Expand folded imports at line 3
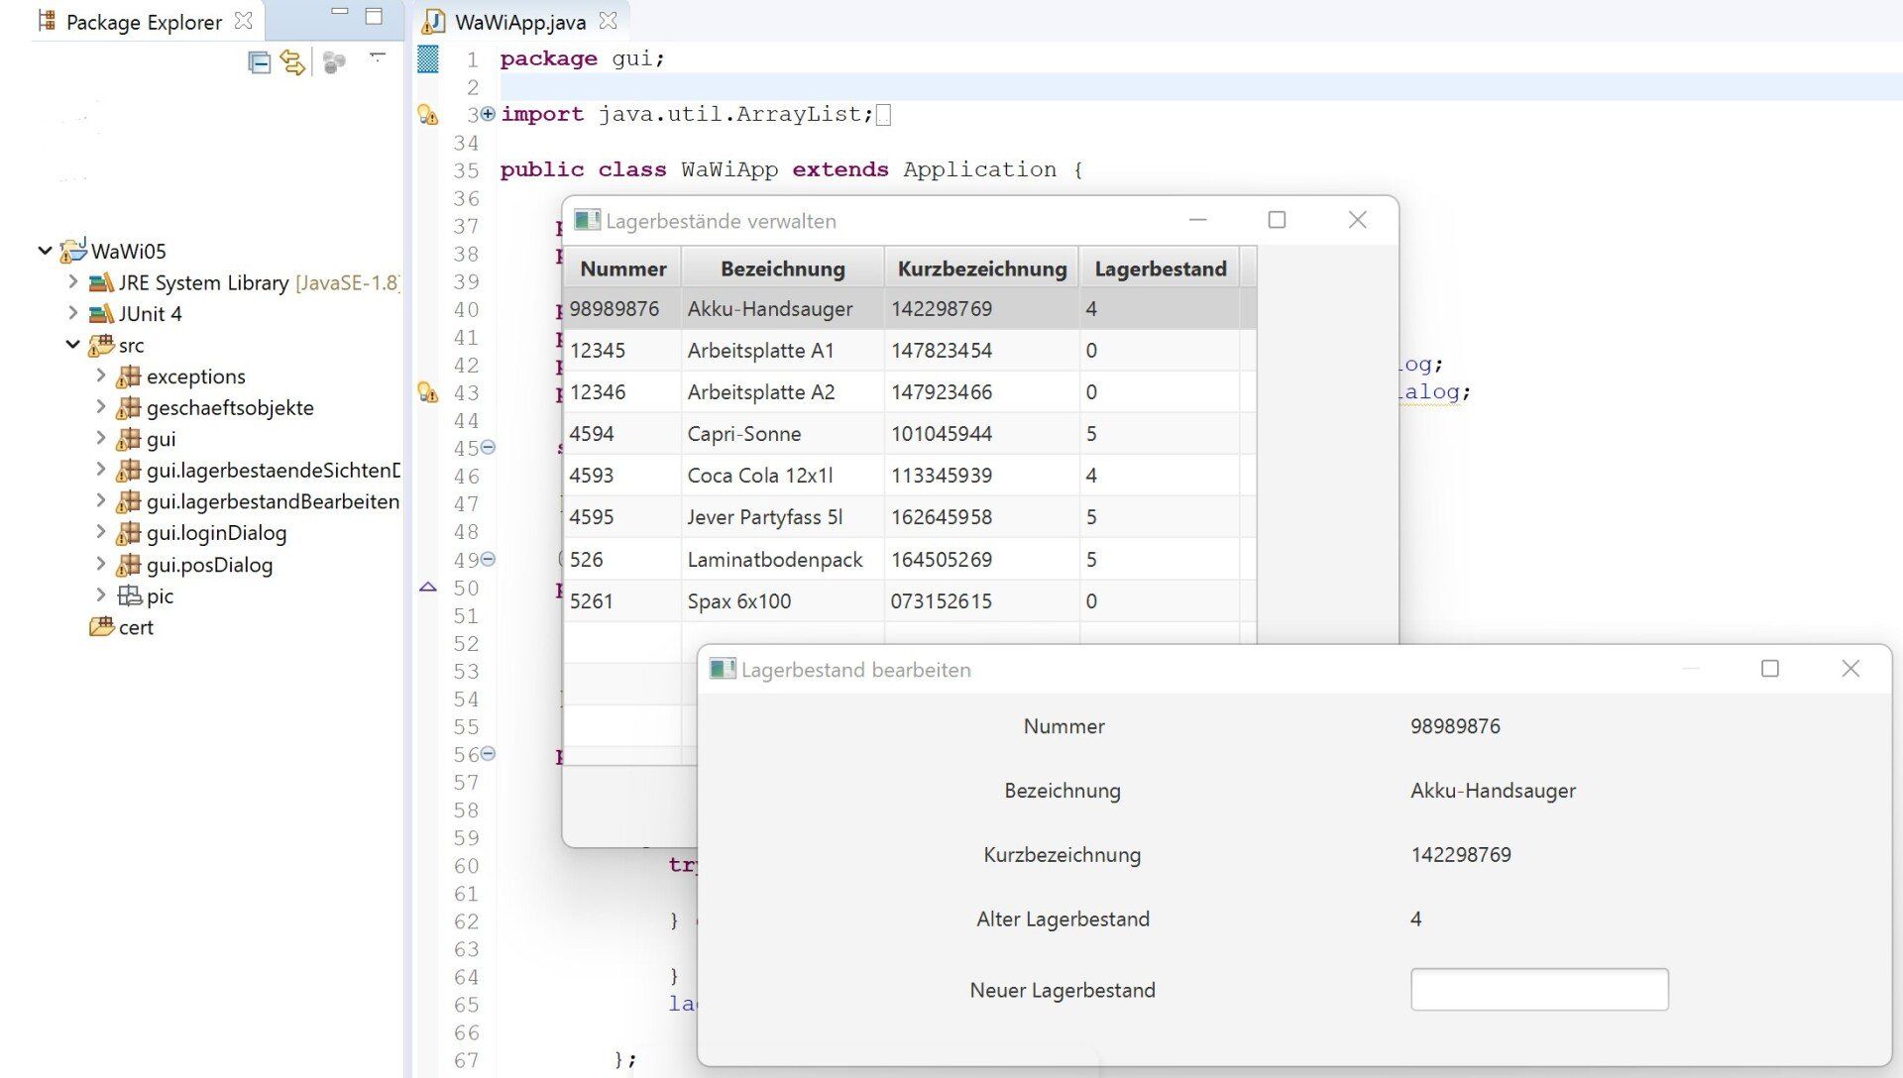The image size is (1903, 1078). point(488,114)
